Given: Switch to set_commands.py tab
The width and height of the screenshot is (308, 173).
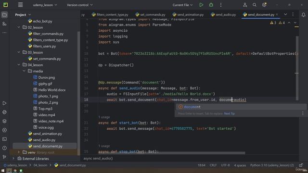Looking at the screenshot, I should 151,14.
